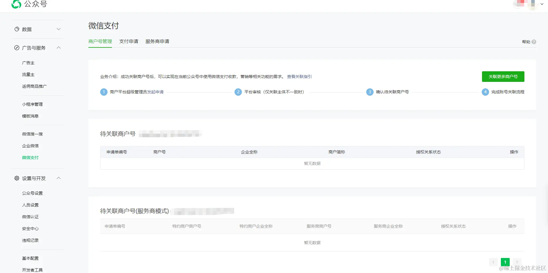548x273 pixels.
Task: Click the 服务商企业全称 column header
Action: [x=388, y=226]
